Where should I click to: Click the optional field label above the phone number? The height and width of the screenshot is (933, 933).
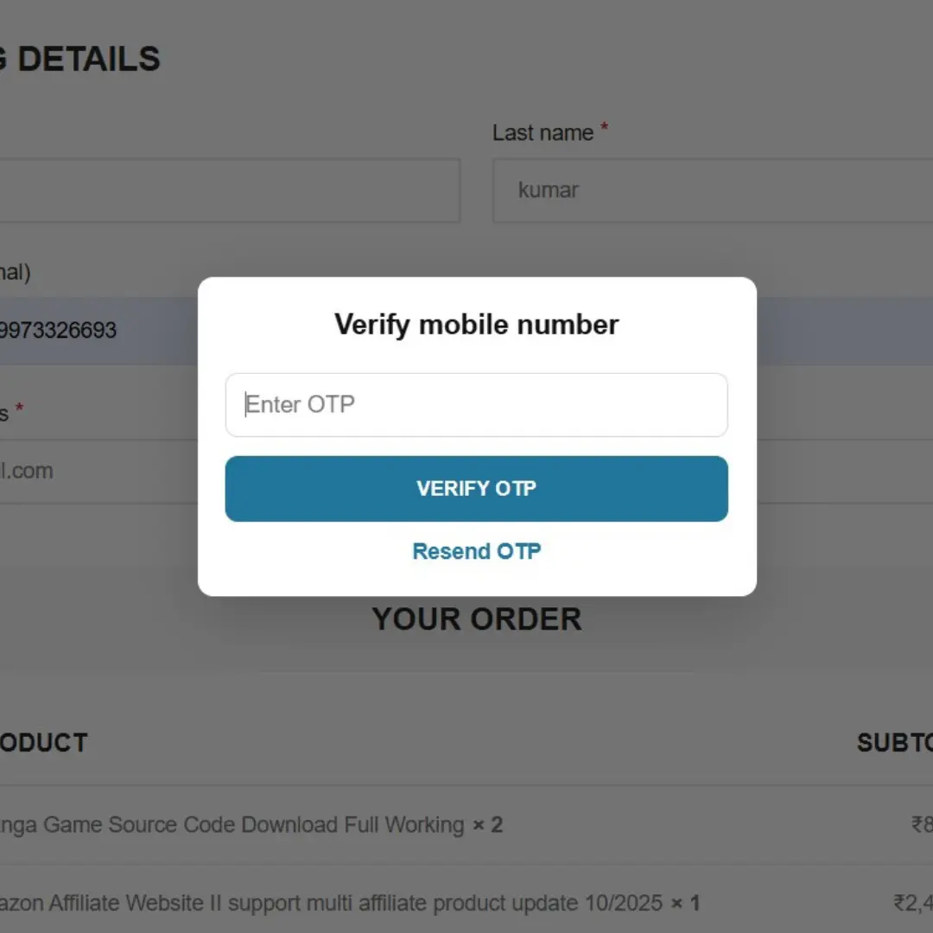[16, 272]
